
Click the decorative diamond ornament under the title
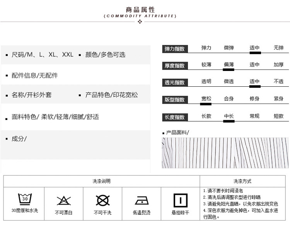140,22
